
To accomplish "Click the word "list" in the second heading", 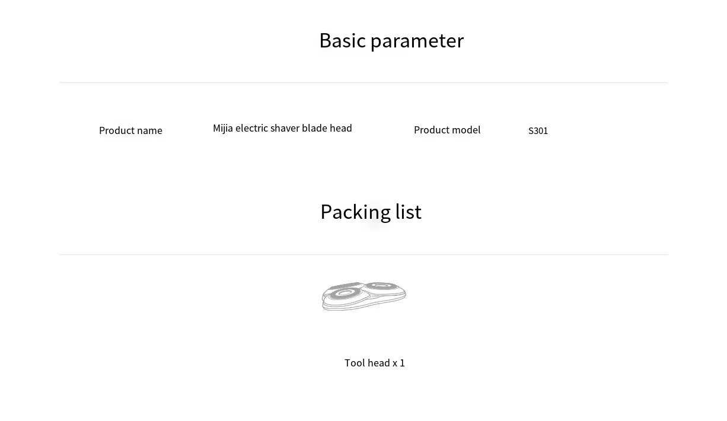I will pos(409,212).
